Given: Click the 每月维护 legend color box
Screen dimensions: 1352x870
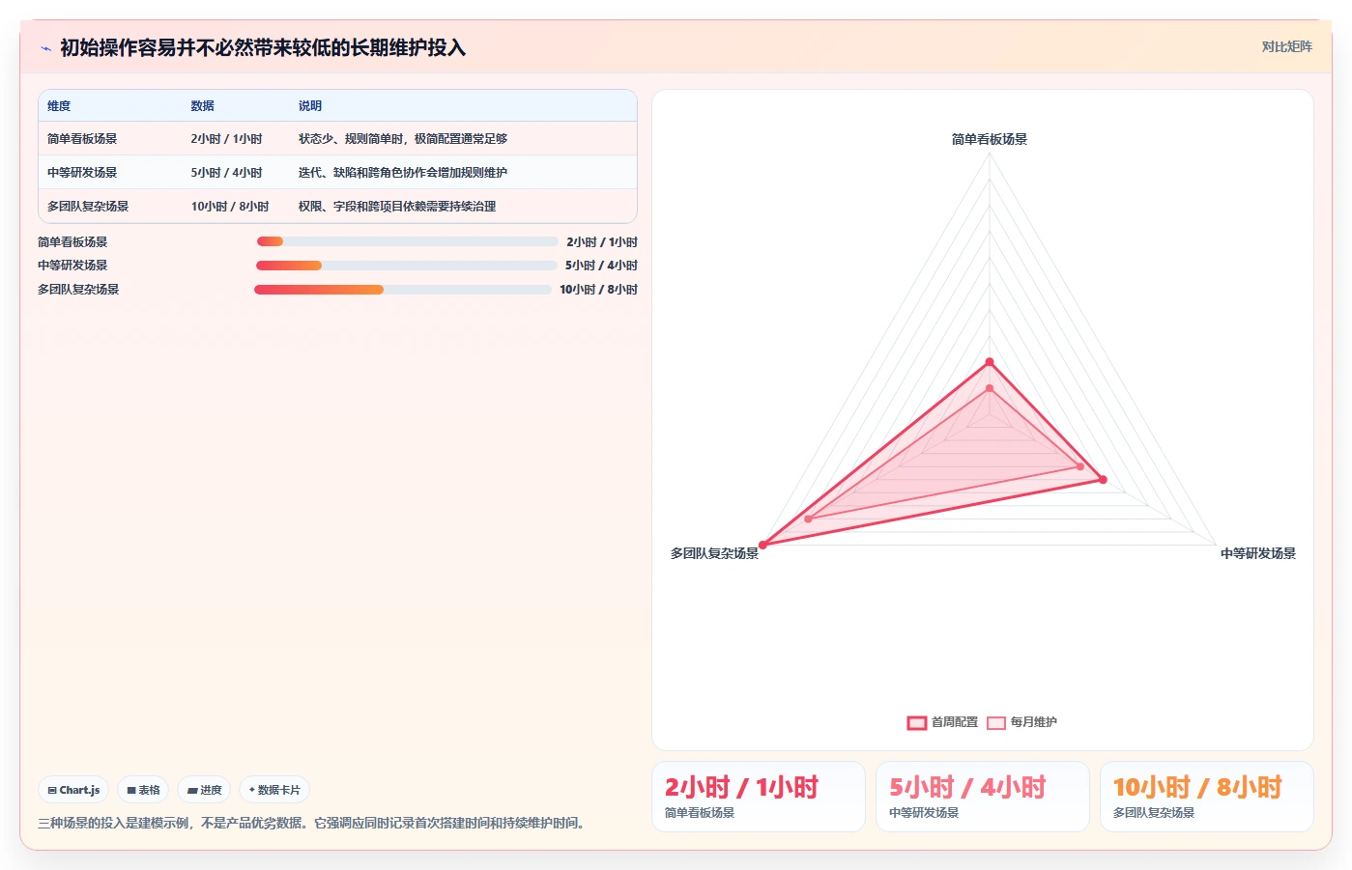Looking at the screenshot, I should pyautogui.click(x=996, y=723).
